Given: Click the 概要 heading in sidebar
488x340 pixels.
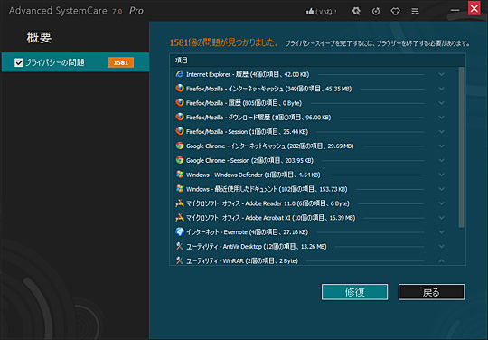Looking at the screenshot, I should [x=39, y=38].
